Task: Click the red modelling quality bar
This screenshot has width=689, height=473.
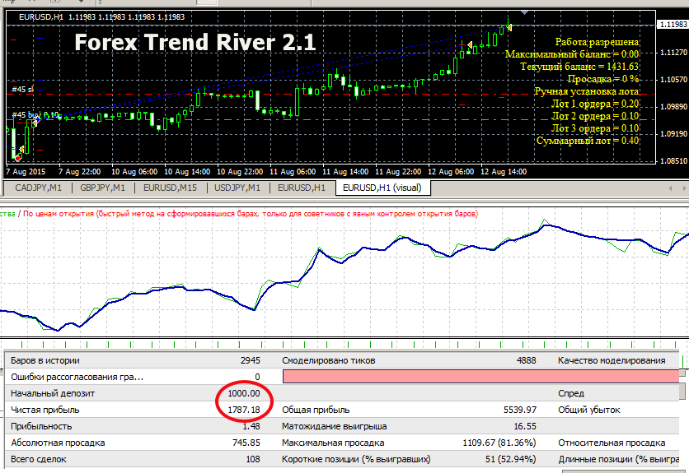Action: click(480, 377)
